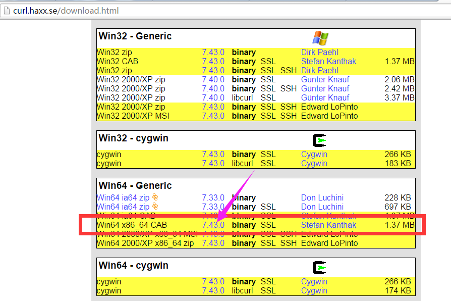Click the 'Win32 CAB' package name
The image size is (451, 301).
point(118,61)
